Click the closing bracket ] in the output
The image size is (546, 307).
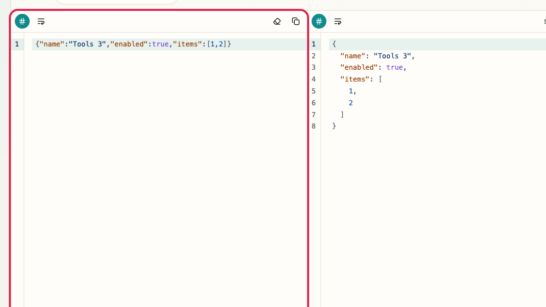342,115
